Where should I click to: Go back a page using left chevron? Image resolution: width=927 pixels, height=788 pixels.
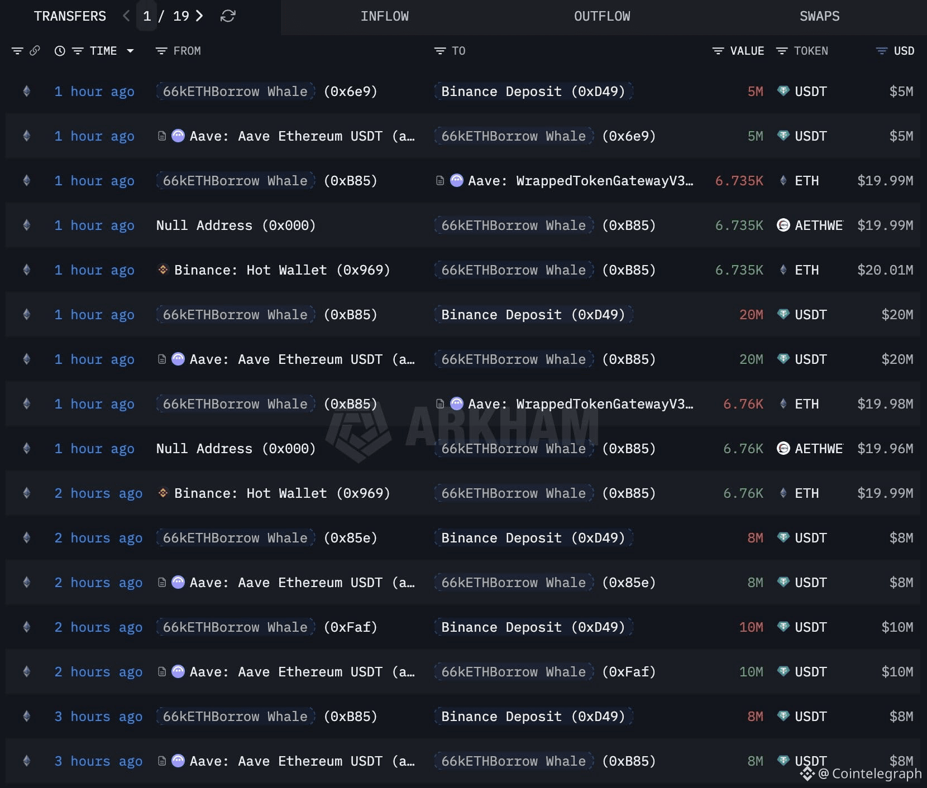click(126, 16)
